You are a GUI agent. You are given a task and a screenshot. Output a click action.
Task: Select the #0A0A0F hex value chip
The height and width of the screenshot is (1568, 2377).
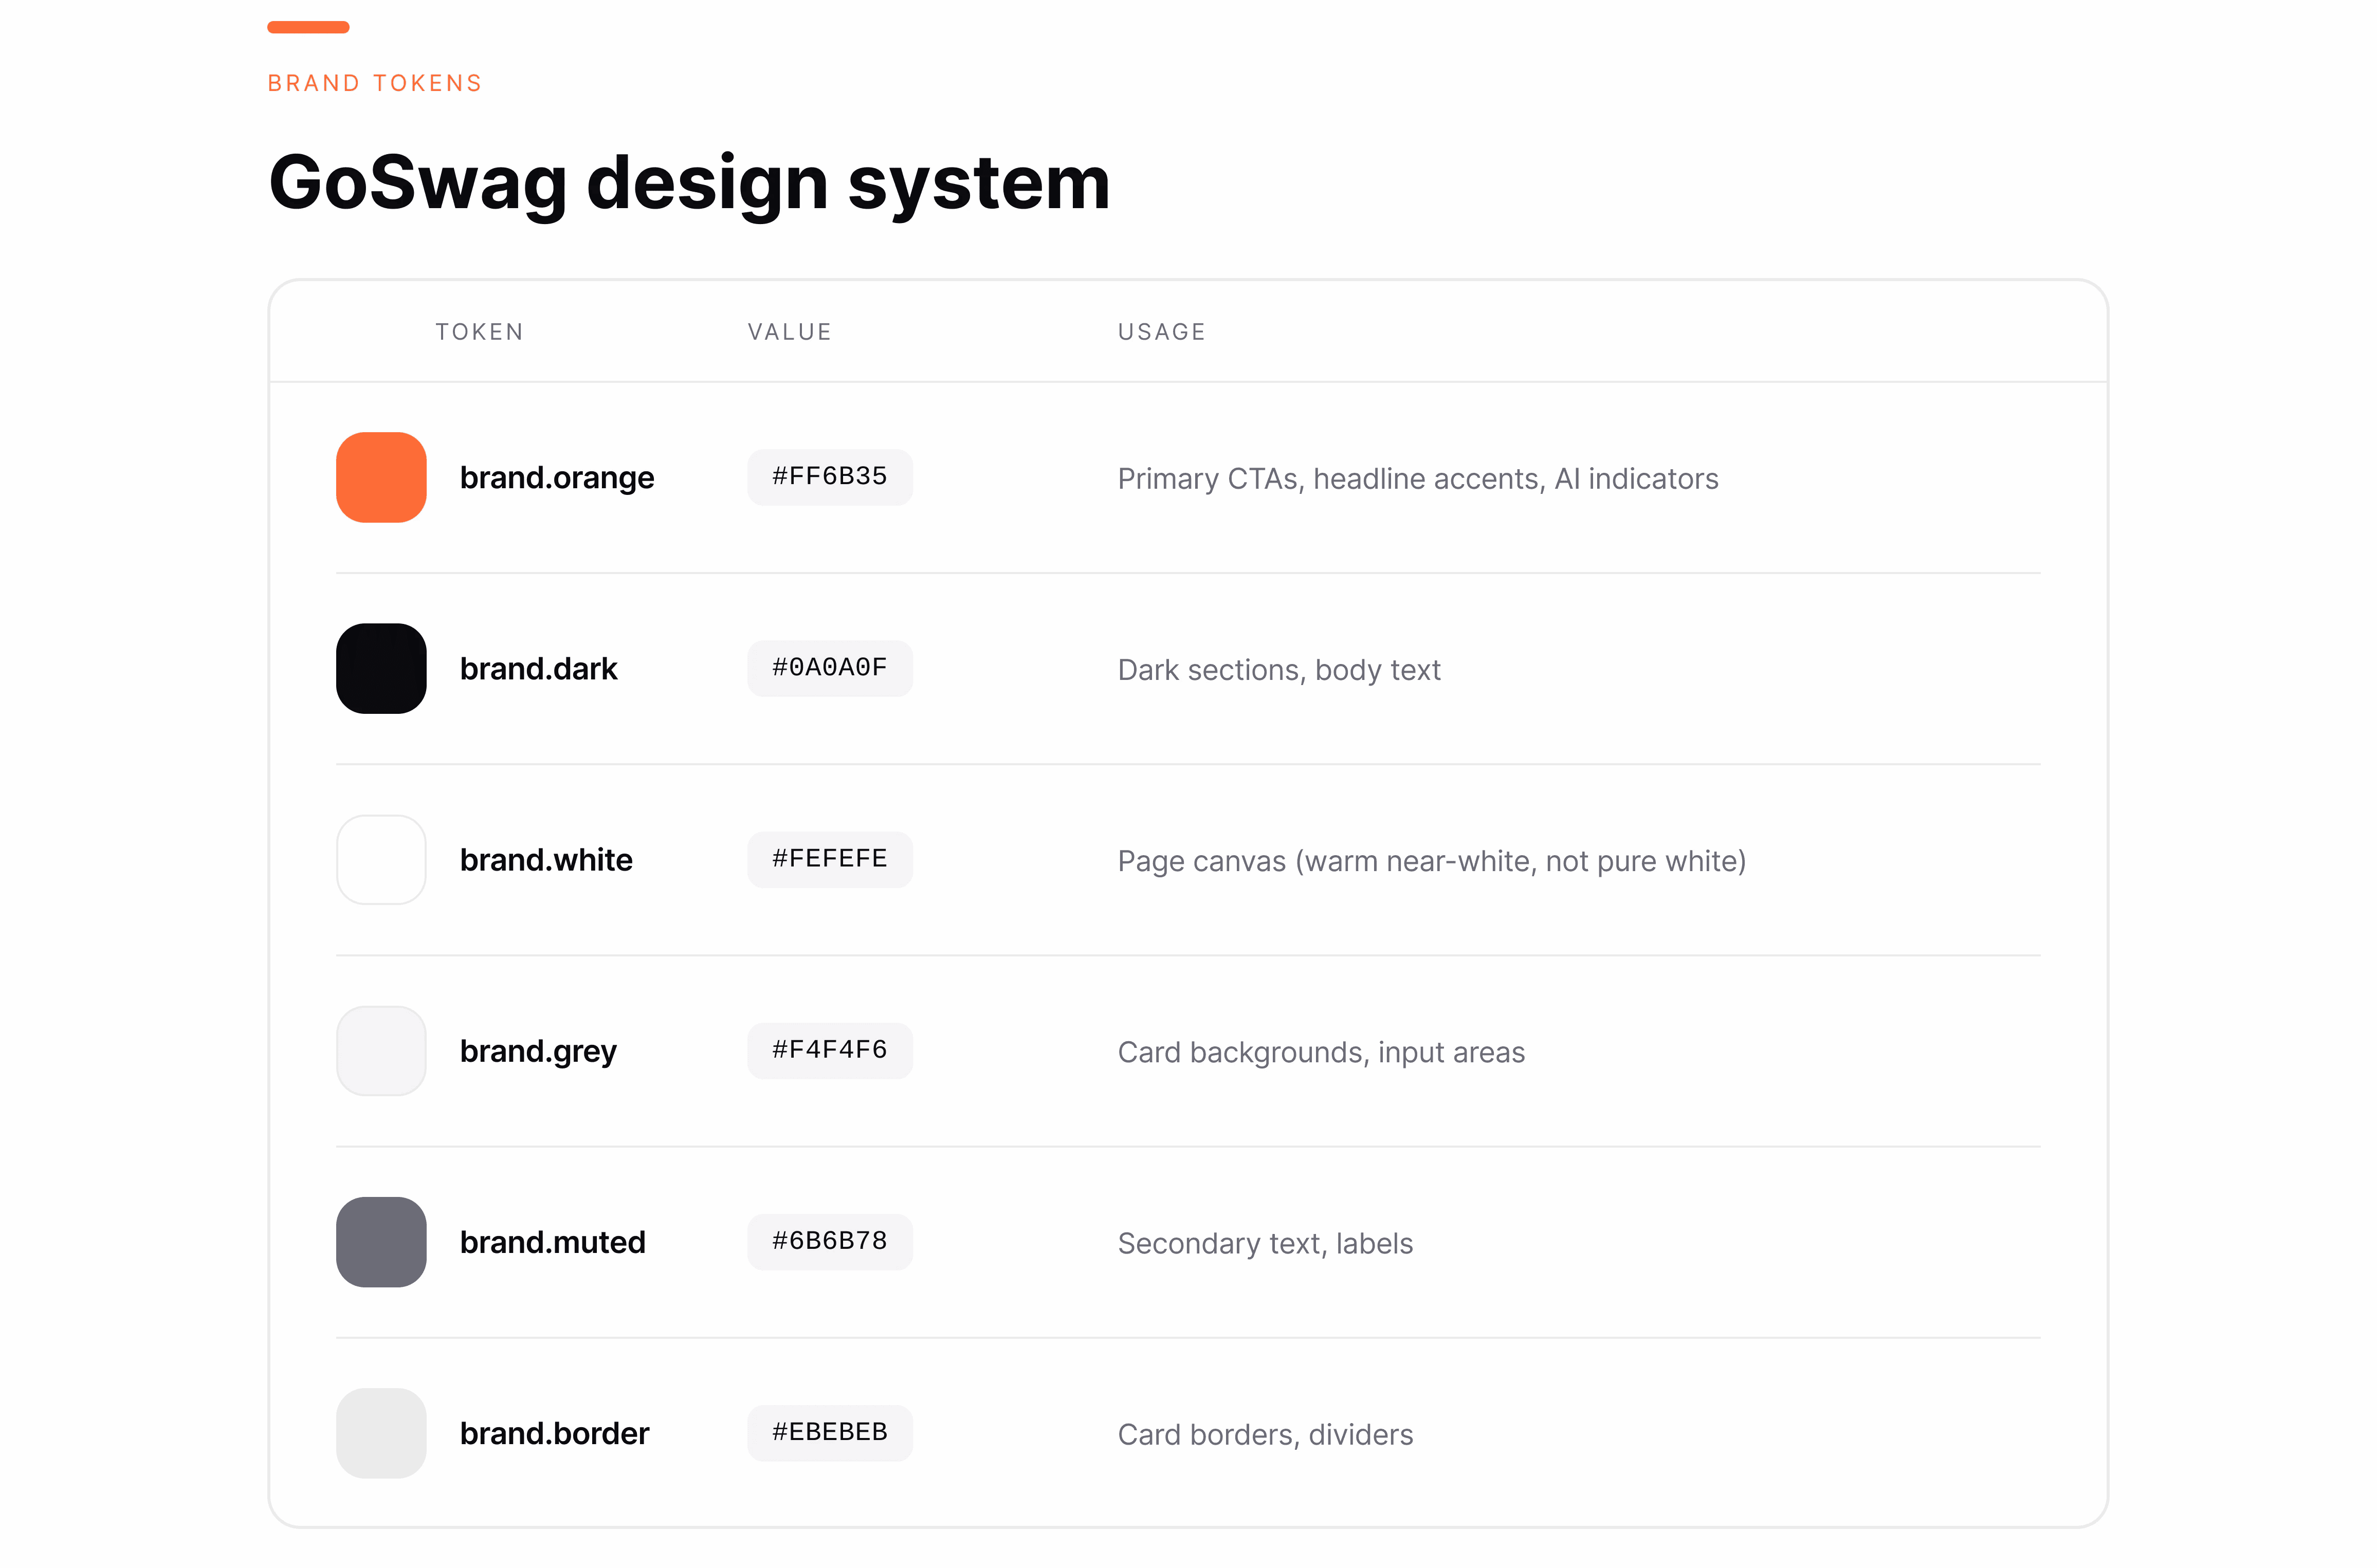pyautogui.click(x=830, y=668)
